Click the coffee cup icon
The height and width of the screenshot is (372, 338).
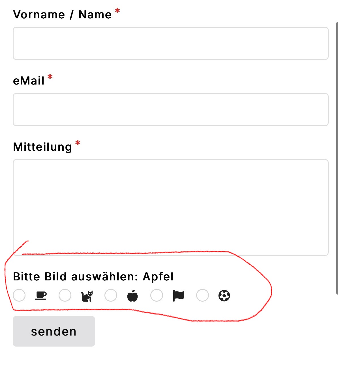point(41,296)
